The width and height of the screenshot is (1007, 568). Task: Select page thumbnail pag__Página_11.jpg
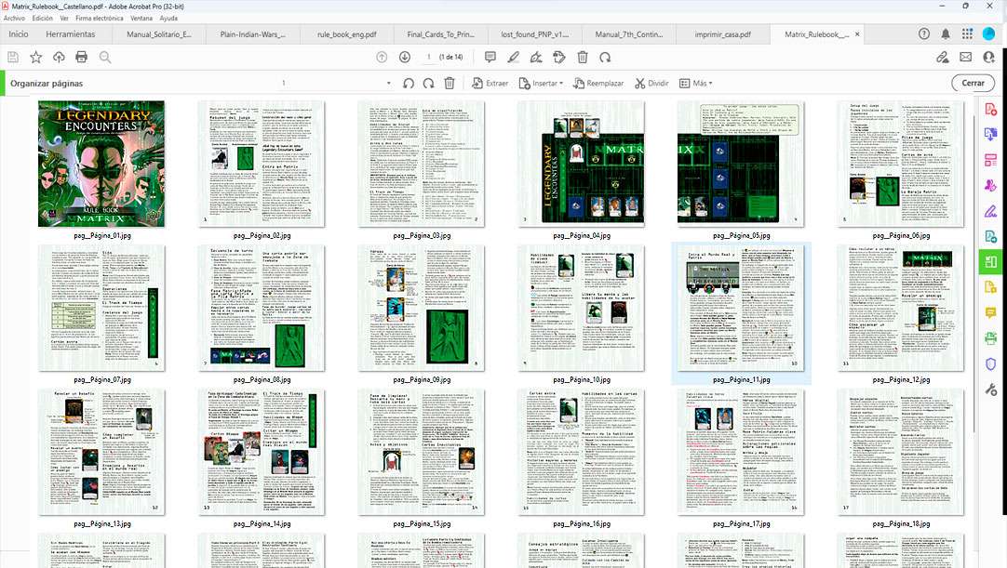click(741, 309)
